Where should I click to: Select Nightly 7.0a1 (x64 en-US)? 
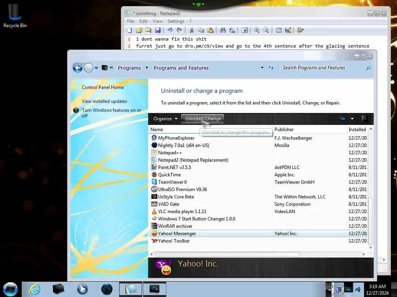(x=259, y=145)
